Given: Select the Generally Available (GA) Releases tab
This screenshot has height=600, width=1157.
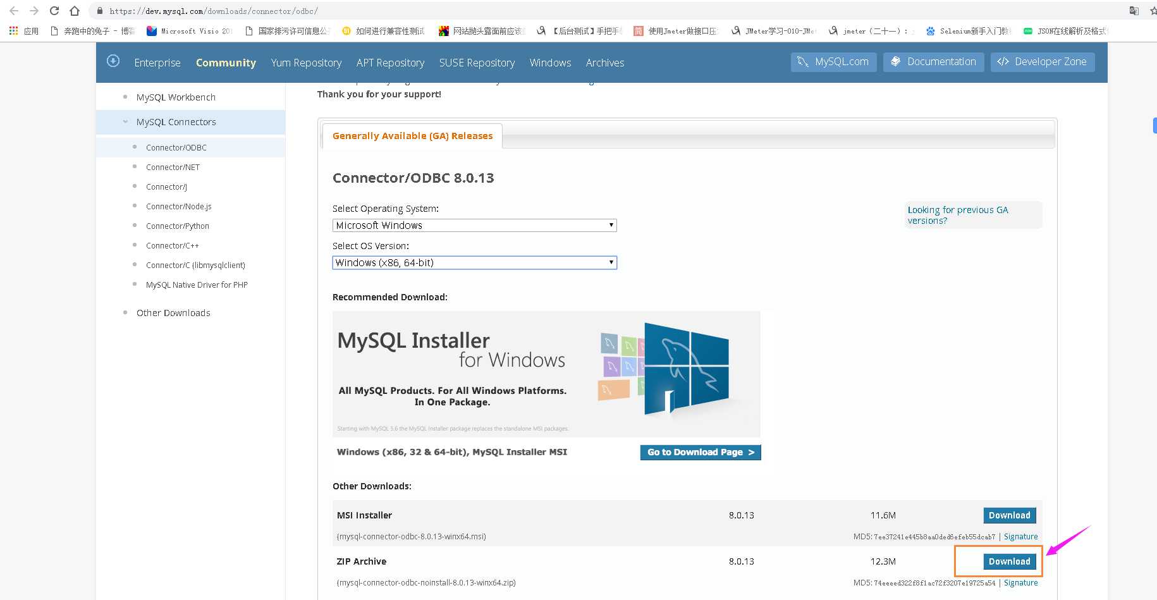Looking at the screenshot, I should coord(412,136).
